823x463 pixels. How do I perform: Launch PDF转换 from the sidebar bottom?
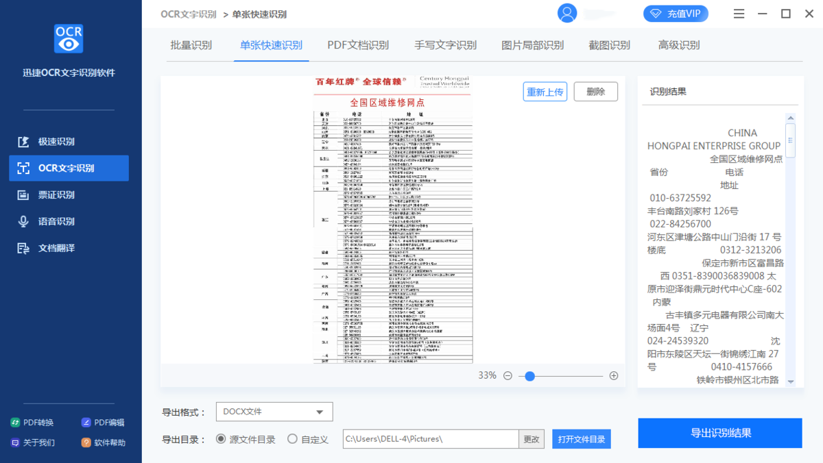pyautogui.click(x=32, y=422)
